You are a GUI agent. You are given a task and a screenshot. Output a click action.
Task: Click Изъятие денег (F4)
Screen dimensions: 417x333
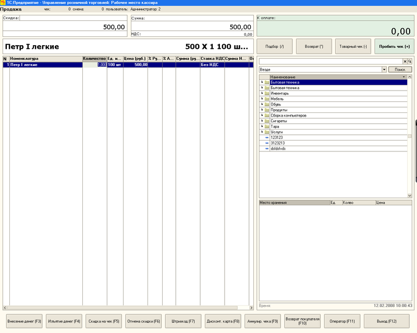(64, 322)
